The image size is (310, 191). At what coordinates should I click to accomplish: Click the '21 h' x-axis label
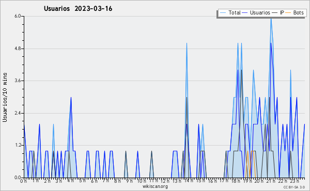click(271, 181)
